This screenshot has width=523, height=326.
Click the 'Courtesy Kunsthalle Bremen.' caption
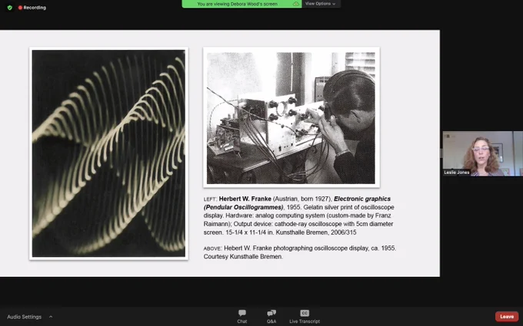pyautogui.click(x=243, y=256)
